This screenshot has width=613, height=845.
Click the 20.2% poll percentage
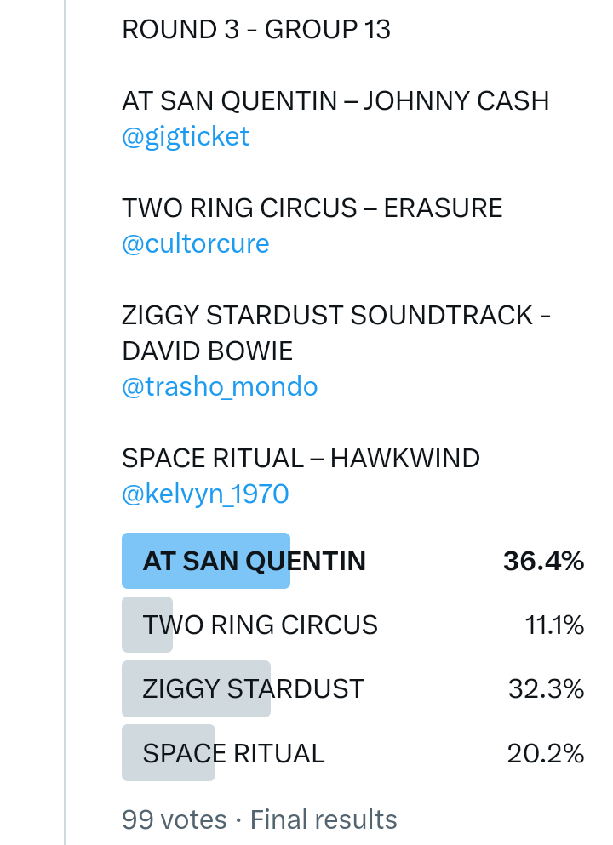[x=546, y=753]
